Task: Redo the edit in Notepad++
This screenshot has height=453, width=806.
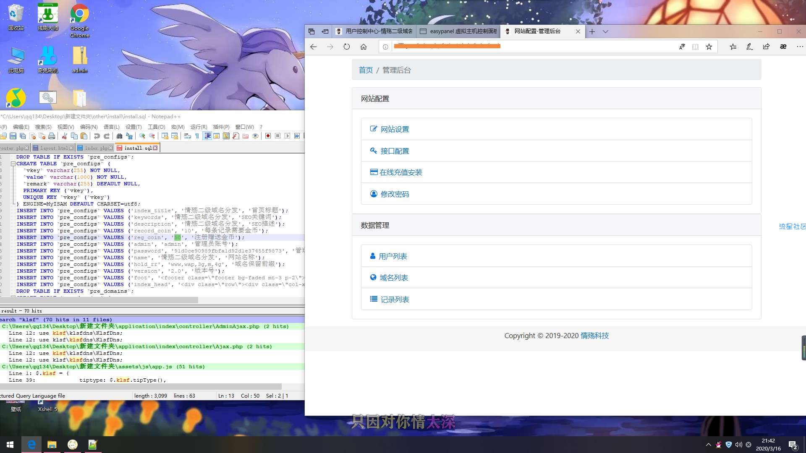Action: pos(107,136)
